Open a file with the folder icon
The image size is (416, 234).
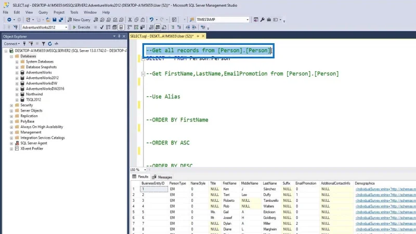pos(48,20)
